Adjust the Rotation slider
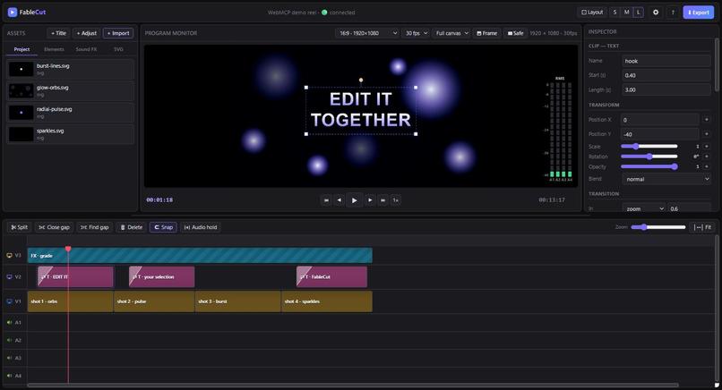Image resolution: width=722 pixels, height=390 pixels. (649, 157)
